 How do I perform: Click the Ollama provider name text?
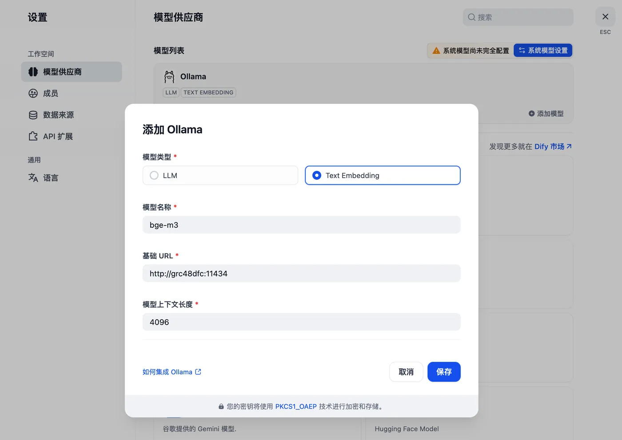point(193,76)
